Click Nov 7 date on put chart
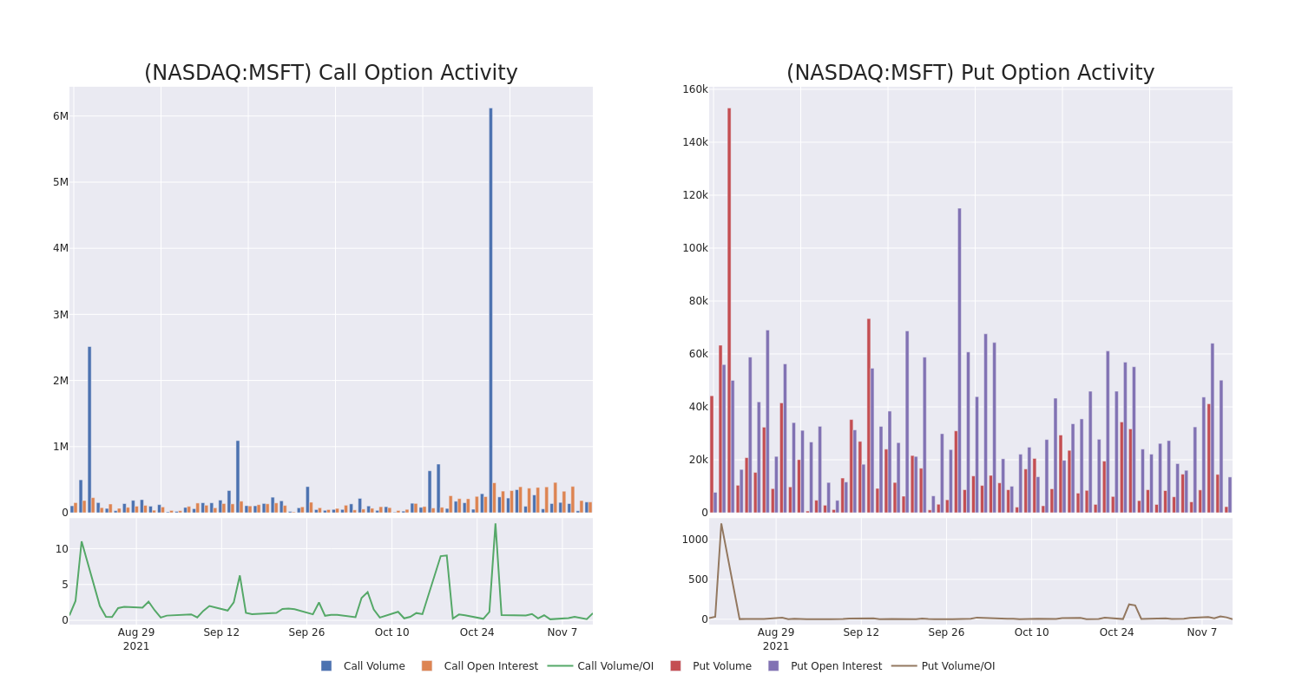Viewport: 1302px width, 694px height. point(1202,632)
